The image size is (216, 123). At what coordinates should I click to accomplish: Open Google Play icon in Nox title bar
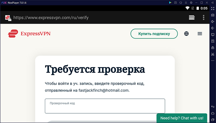coord(170,3)
